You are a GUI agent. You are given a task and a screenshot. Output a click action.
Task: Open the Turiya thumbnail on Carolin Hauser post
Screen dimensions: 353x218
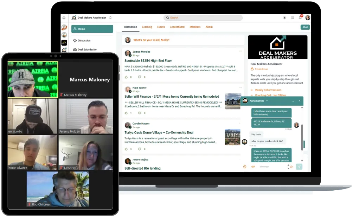[233, 137]
